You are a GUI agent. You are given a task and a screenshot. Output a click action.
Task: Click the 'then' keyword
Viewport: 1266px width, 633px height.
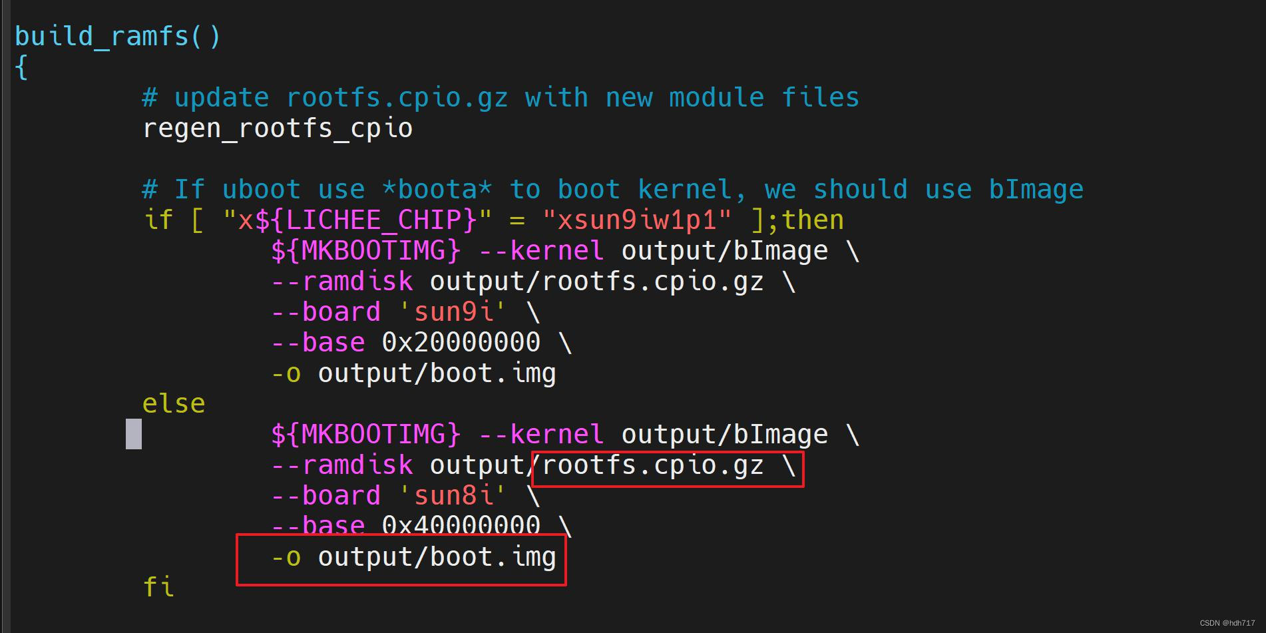(x=813, y=220)
